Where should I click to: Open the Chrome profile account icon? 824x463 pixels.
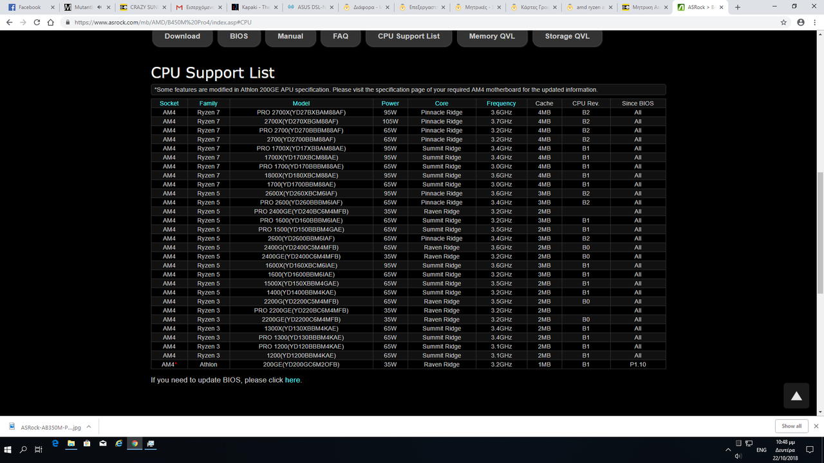pyautogui.click(x=801, y=22)
